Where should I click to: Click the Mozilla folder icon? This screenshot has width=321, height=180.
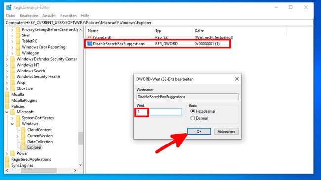coord(7,95)
